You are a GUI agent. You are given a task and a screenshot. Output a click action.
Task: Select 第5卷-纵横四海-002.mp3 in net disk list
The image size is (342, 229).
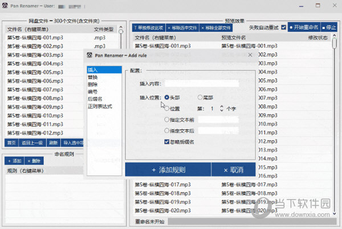coord(35,46)
